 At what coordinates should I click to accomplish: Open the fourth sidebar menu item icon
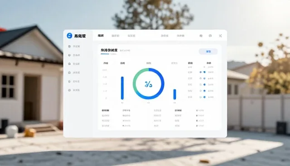[69, 73]
